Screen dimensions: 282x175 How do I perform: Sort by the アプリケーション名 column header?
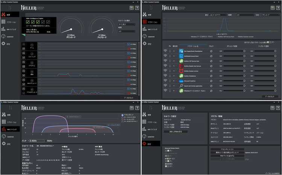[x=192, y=46]
